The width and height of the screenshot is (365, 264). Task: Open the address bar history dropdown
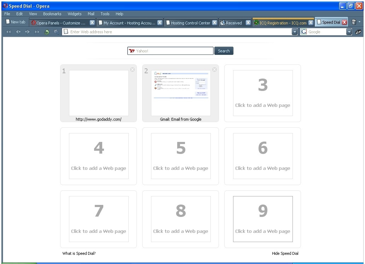[294, 31]
